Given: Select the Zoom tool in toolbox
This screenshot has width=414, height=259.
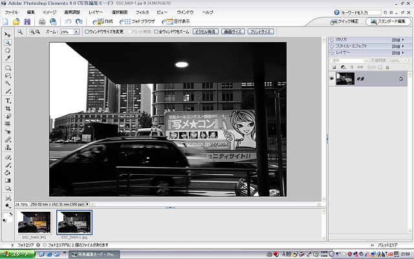Looking at the screenshot, I should (8, 43).
